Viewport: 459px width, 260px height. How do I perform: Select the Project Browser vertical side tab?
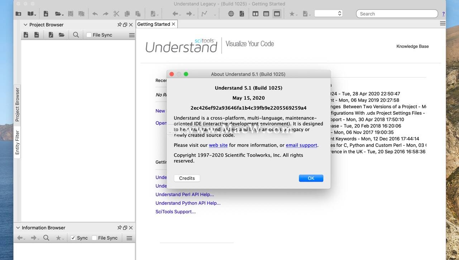coord(17,105)
